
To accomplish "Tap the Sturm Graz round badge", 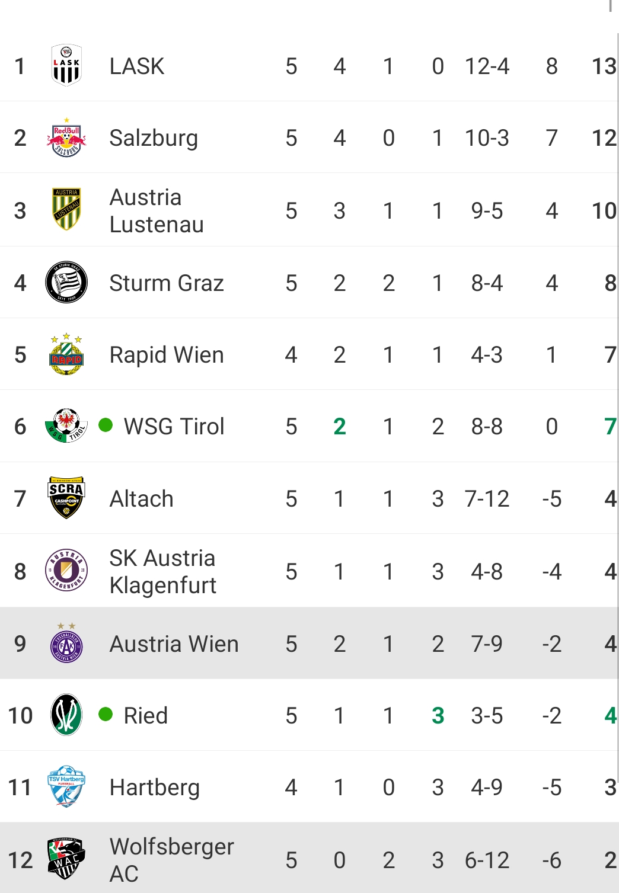I will (66, 282).
